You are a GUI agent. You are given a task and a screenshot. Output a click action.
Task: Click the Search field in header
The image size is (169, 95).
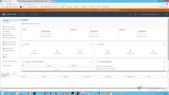pos(36,14)
